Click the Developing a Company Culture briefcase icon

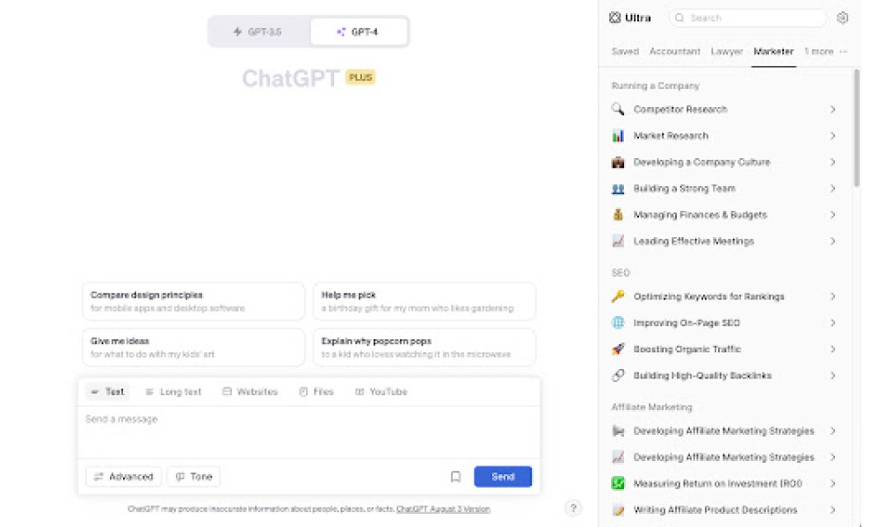[618, 162]
